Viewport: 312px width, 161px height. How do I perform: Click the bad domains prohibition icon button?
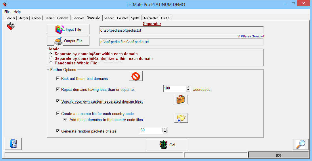point(136,76)
